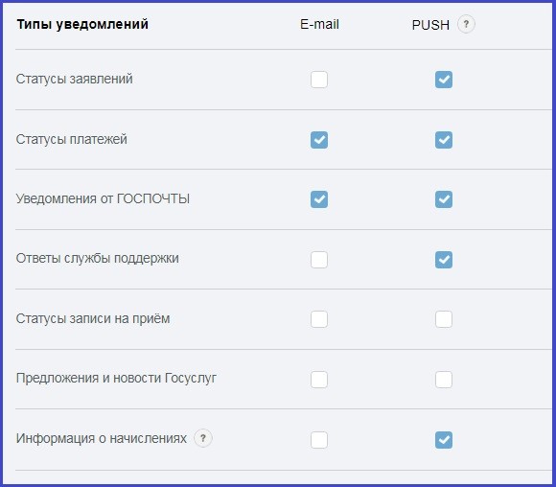Open the PUSH help question-mark icon

coord(466,25)
